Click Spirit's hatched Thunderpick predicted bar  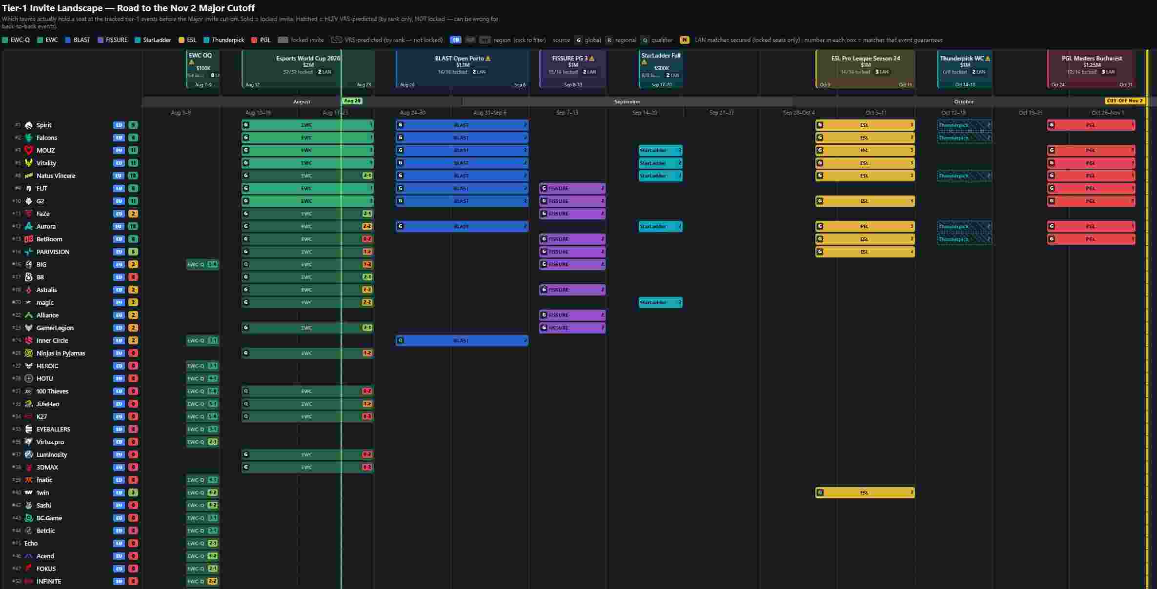tap(964, 125)
